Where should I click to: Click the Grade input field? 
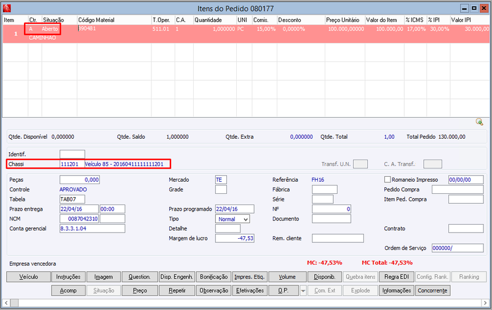221,190
